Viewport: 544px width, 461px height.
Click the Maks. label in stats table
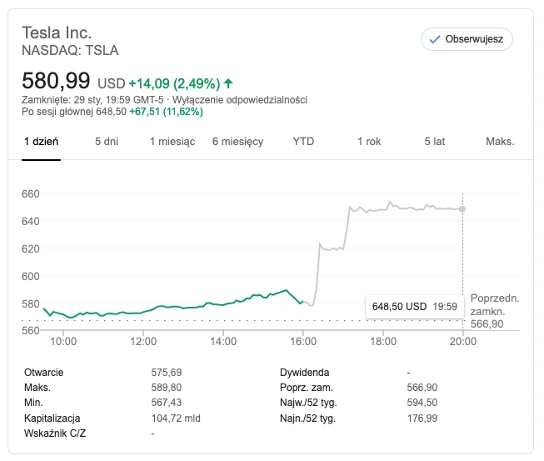[x=37, y=388]
